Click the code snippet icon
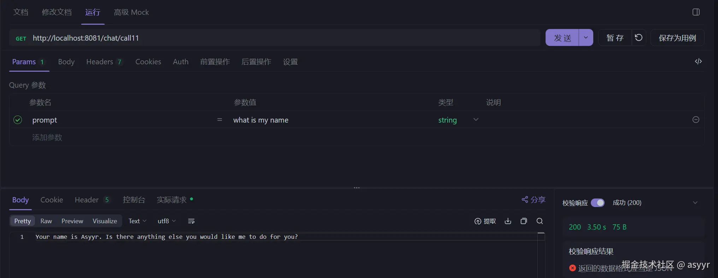 (698, 61)
